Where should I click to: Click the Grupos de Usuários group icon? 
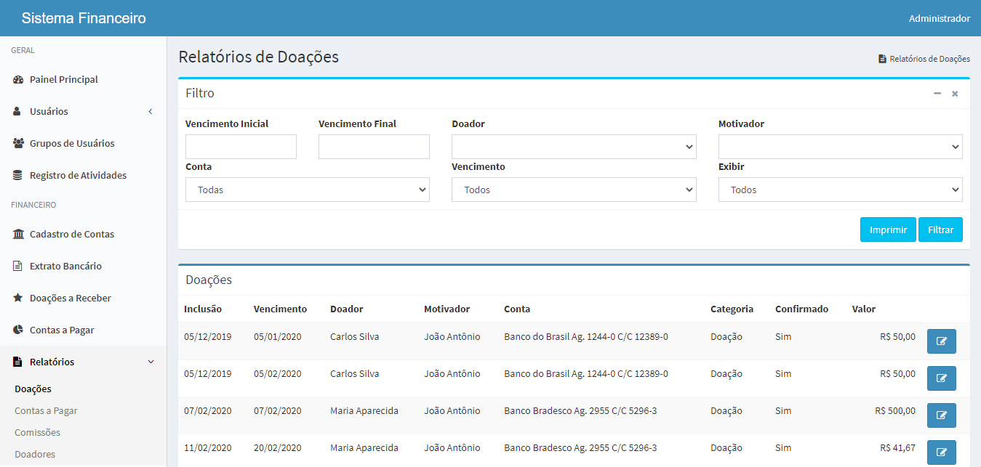(18, 144)
